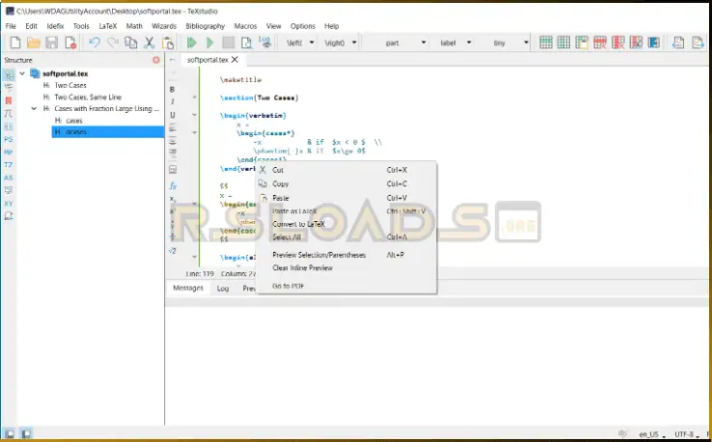Image resolution: width=712 pixels, height=442 pixels.
Task: Open the pi symbols panel in sidebar
Action: click(9, 114)
